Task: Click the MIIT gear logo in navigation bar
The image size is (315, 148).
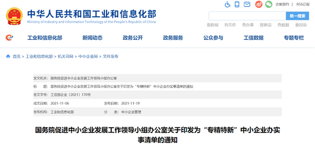Action: (9, 38)
